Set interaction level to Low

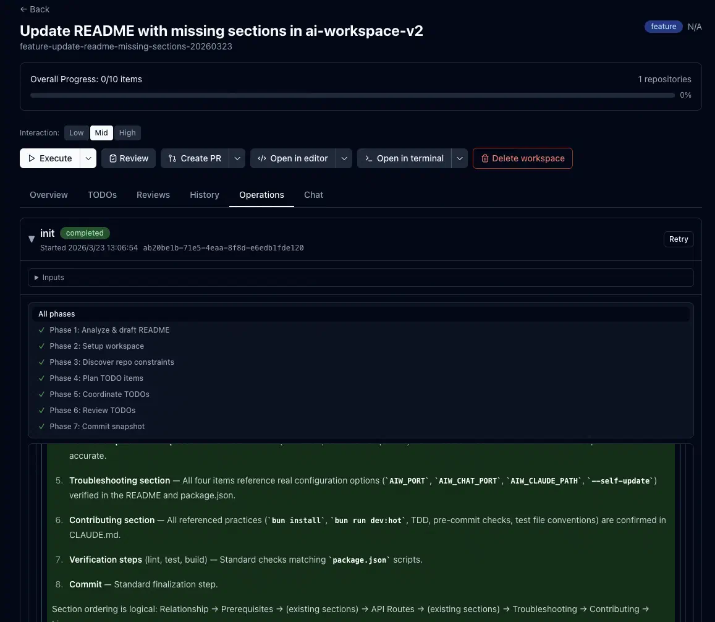pos(77,133)
